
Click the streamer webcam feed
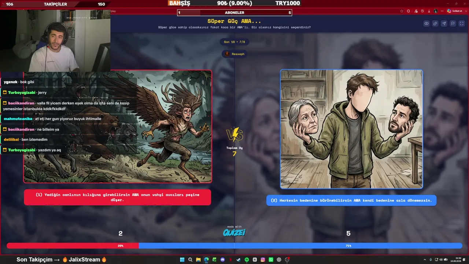coord(55,40)
